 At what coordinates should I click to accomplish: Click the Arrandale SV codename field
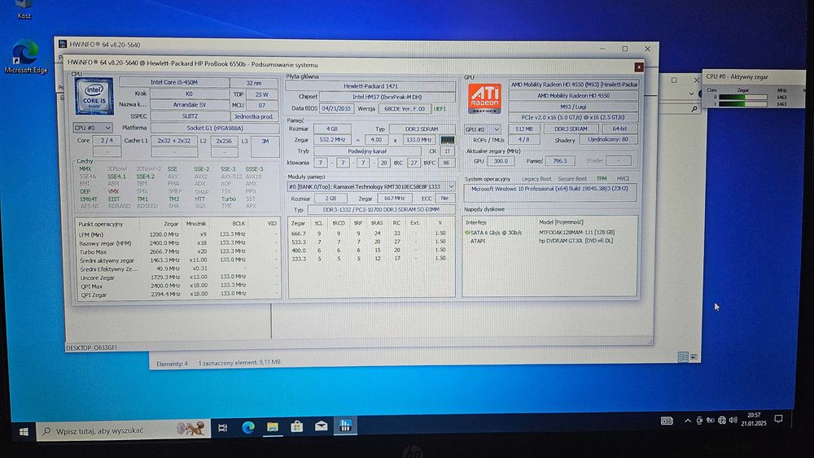tap(190, 105)
